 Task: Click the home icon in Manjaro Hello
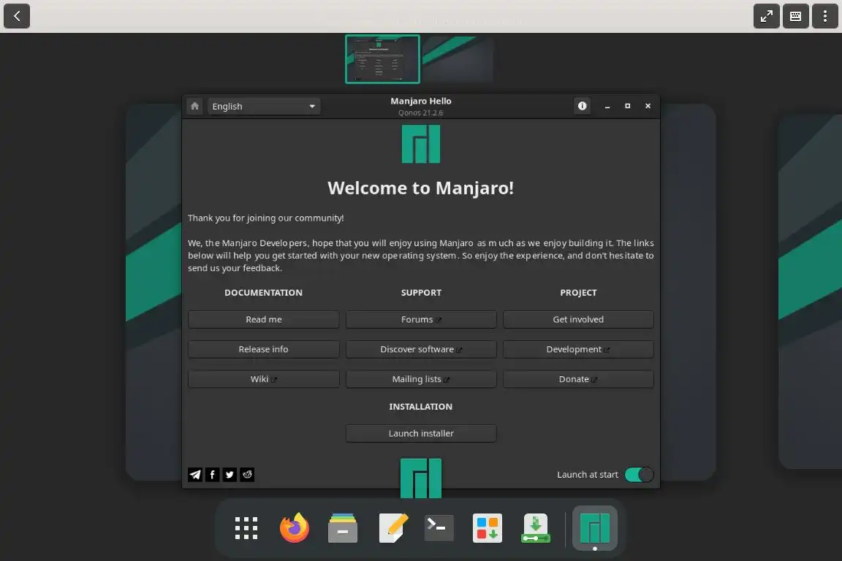click(194, 107)
